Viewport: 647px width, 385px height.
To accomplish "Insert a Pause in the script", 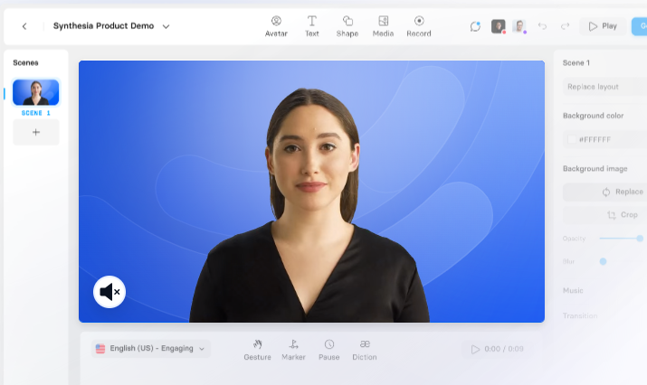I will 328,350.
